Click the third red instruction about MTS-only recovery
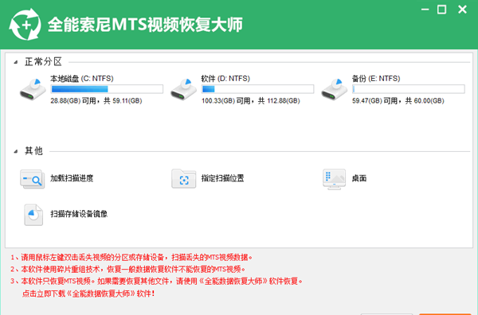478x315 pixels. coord(156,282)
